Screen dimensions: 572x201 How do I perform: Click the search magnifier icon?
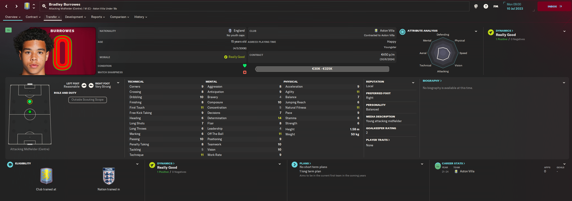(x=44, y=6)
